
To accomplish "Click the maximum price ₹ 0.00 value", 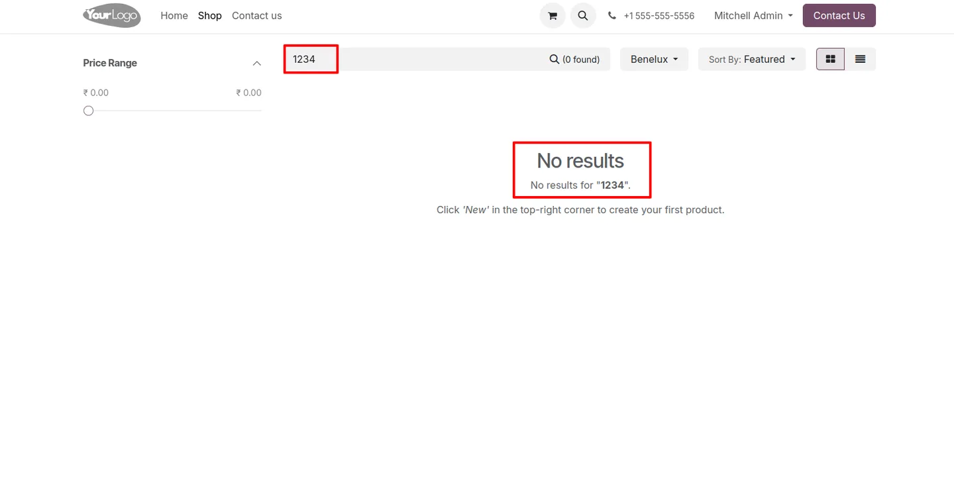I will [x=249, y=93].
